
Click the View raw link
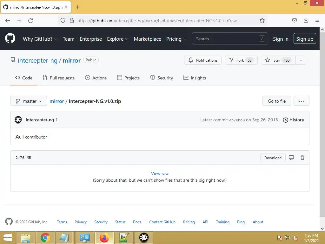click(x=160, y=173)
